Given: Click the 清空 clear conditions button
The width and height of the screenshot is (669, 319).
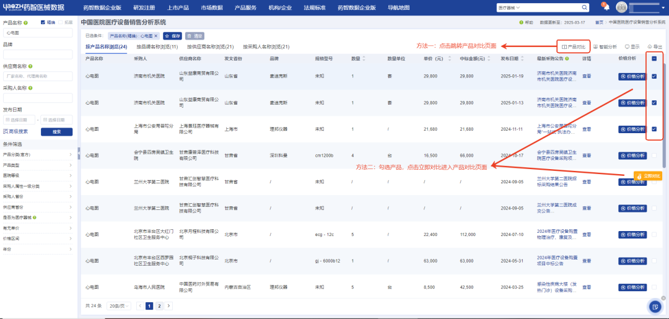Looking at the screenshot, I should point(195,36).
